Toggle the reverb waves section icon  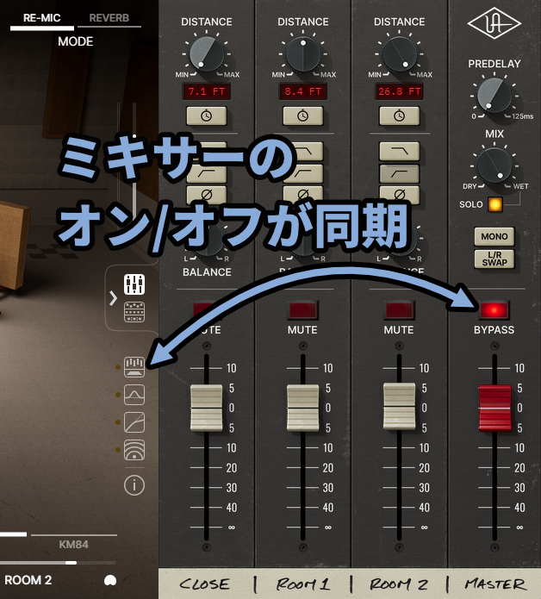(134, 449)
